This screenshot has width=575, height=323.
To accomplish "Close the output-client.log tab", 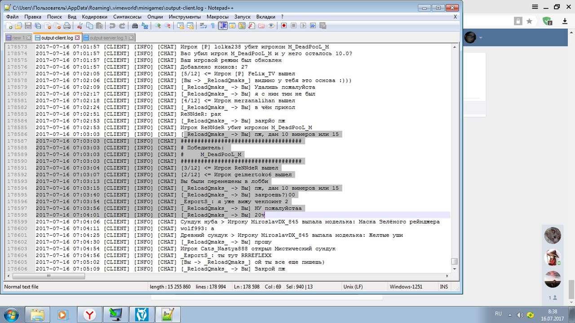I will pos(77,38).
